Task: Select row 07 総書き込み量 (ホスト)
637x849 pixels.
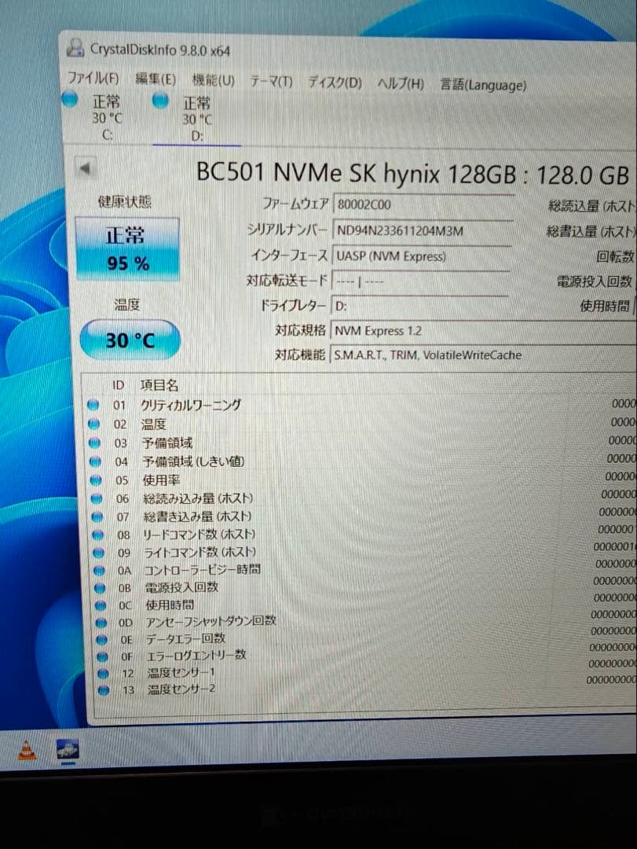Action: [363, 516]
